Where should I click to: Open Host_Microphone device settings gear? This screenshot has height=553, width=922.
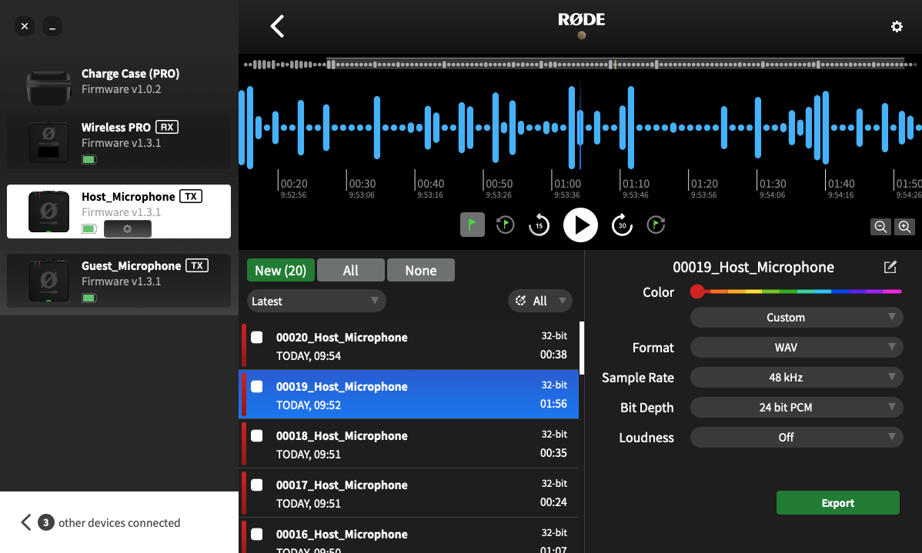128,228
